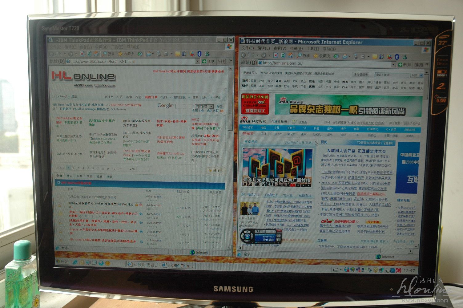Viewport: 463px width, 308px height.
Task: Open 工具(T) menu in ThinkPad forum window
Action: pos(117,47)
